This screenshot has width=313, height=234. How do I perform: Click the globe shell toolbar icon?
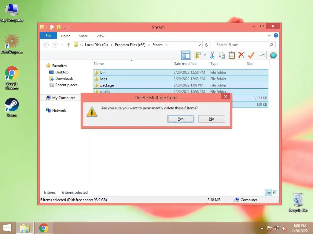[x=273, y=55]
